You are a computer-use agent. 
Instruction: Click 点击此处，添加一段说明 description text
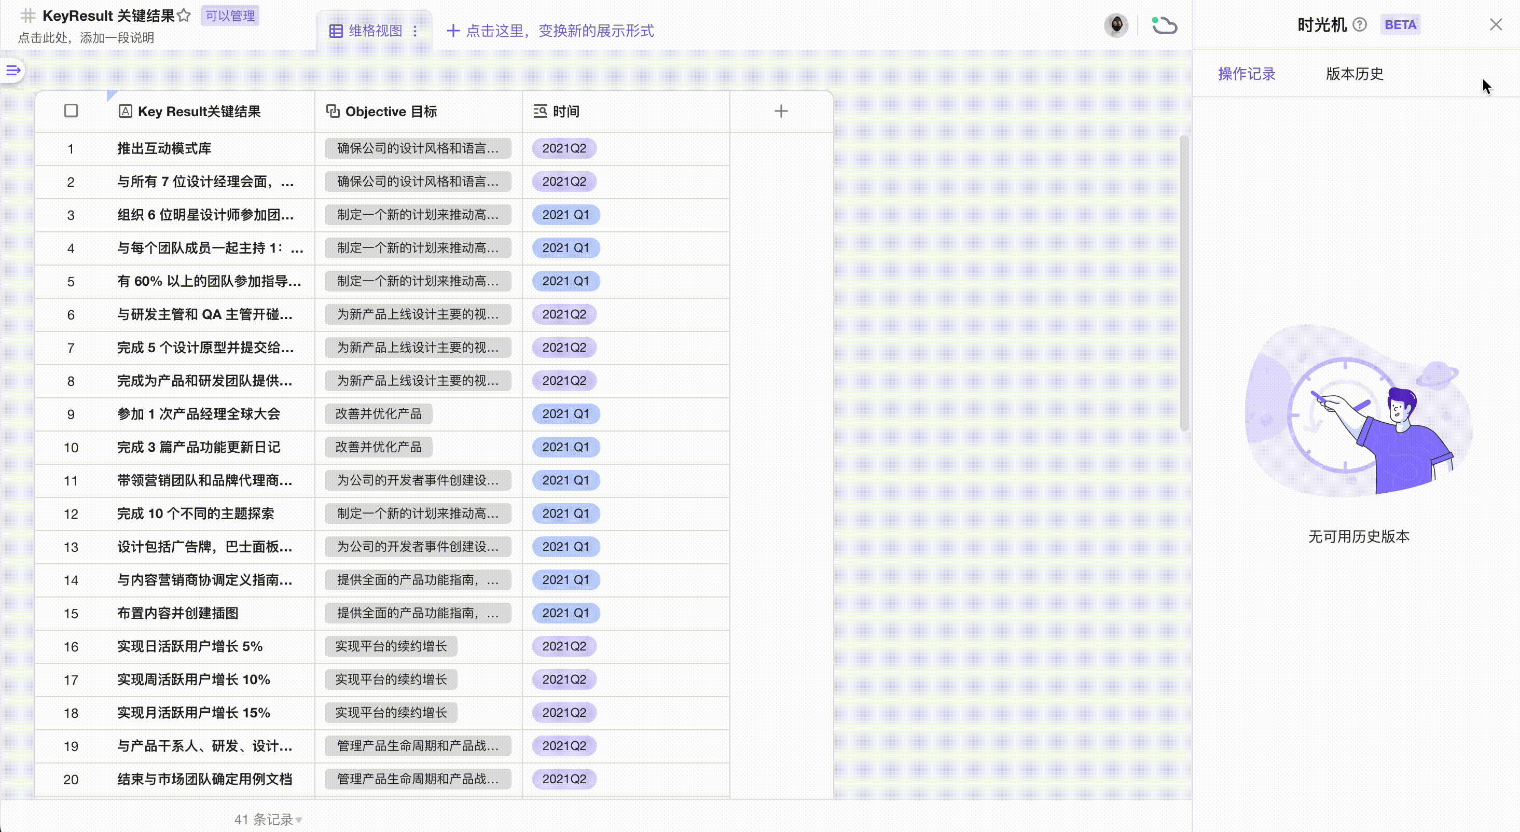tap(86, 38)
